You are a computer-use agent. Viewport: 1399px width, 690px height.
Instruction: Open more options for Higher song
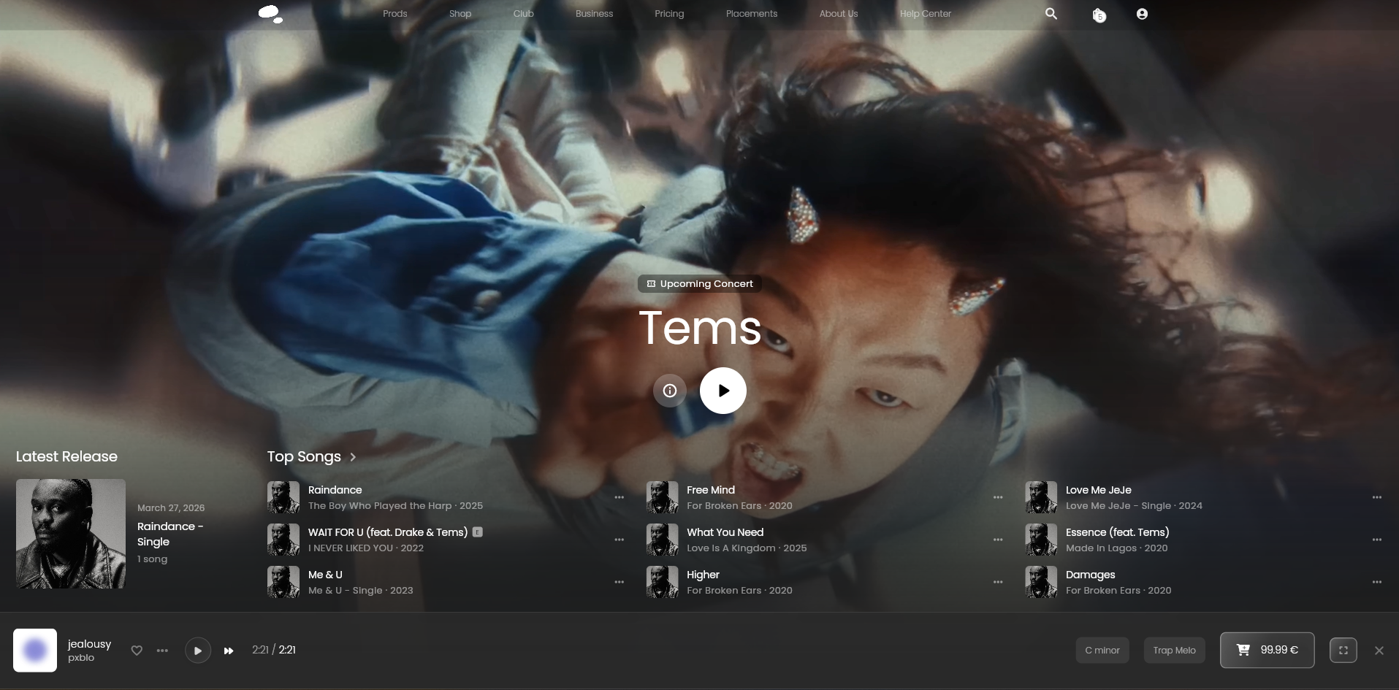pos(998,582)
